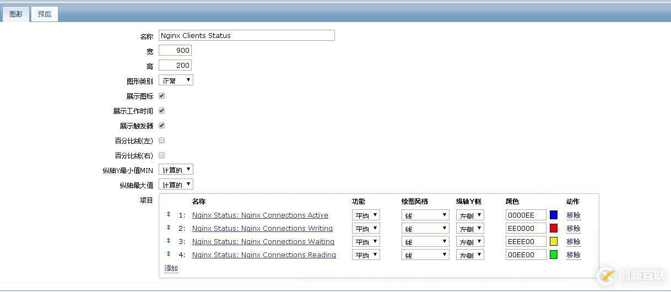Image resolution: width=671 pixels, height=292 pixels.
Task: Open 绘图风格 dropdown for Connections Writing
Action: tap(425, 228)
